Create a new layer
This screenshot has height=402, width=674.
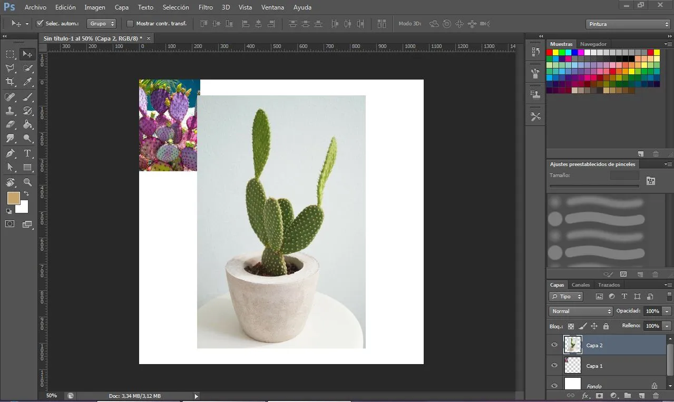(x=641, y=395)
